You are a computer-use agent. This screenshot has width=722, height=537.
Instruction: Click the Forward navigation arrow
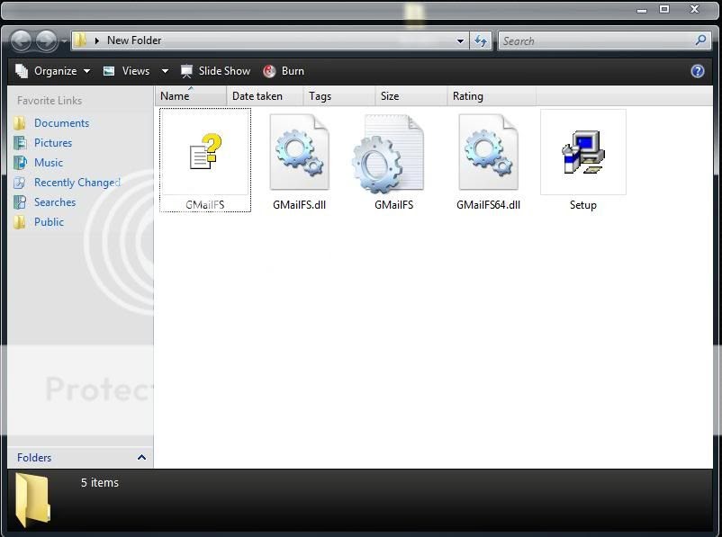click(x=47, y=41)
